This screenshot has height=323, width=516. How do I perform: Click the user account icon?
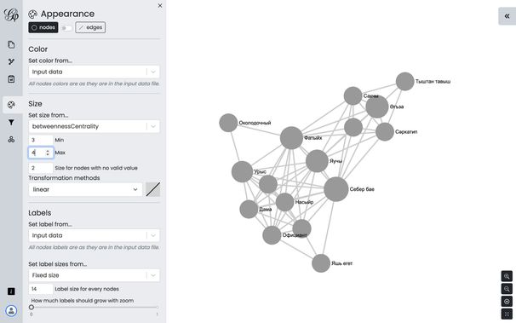(x=11, y=310)
